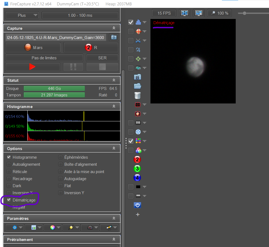Enable the Aide à la mise au point checkbox

click(x=60, y=171)
